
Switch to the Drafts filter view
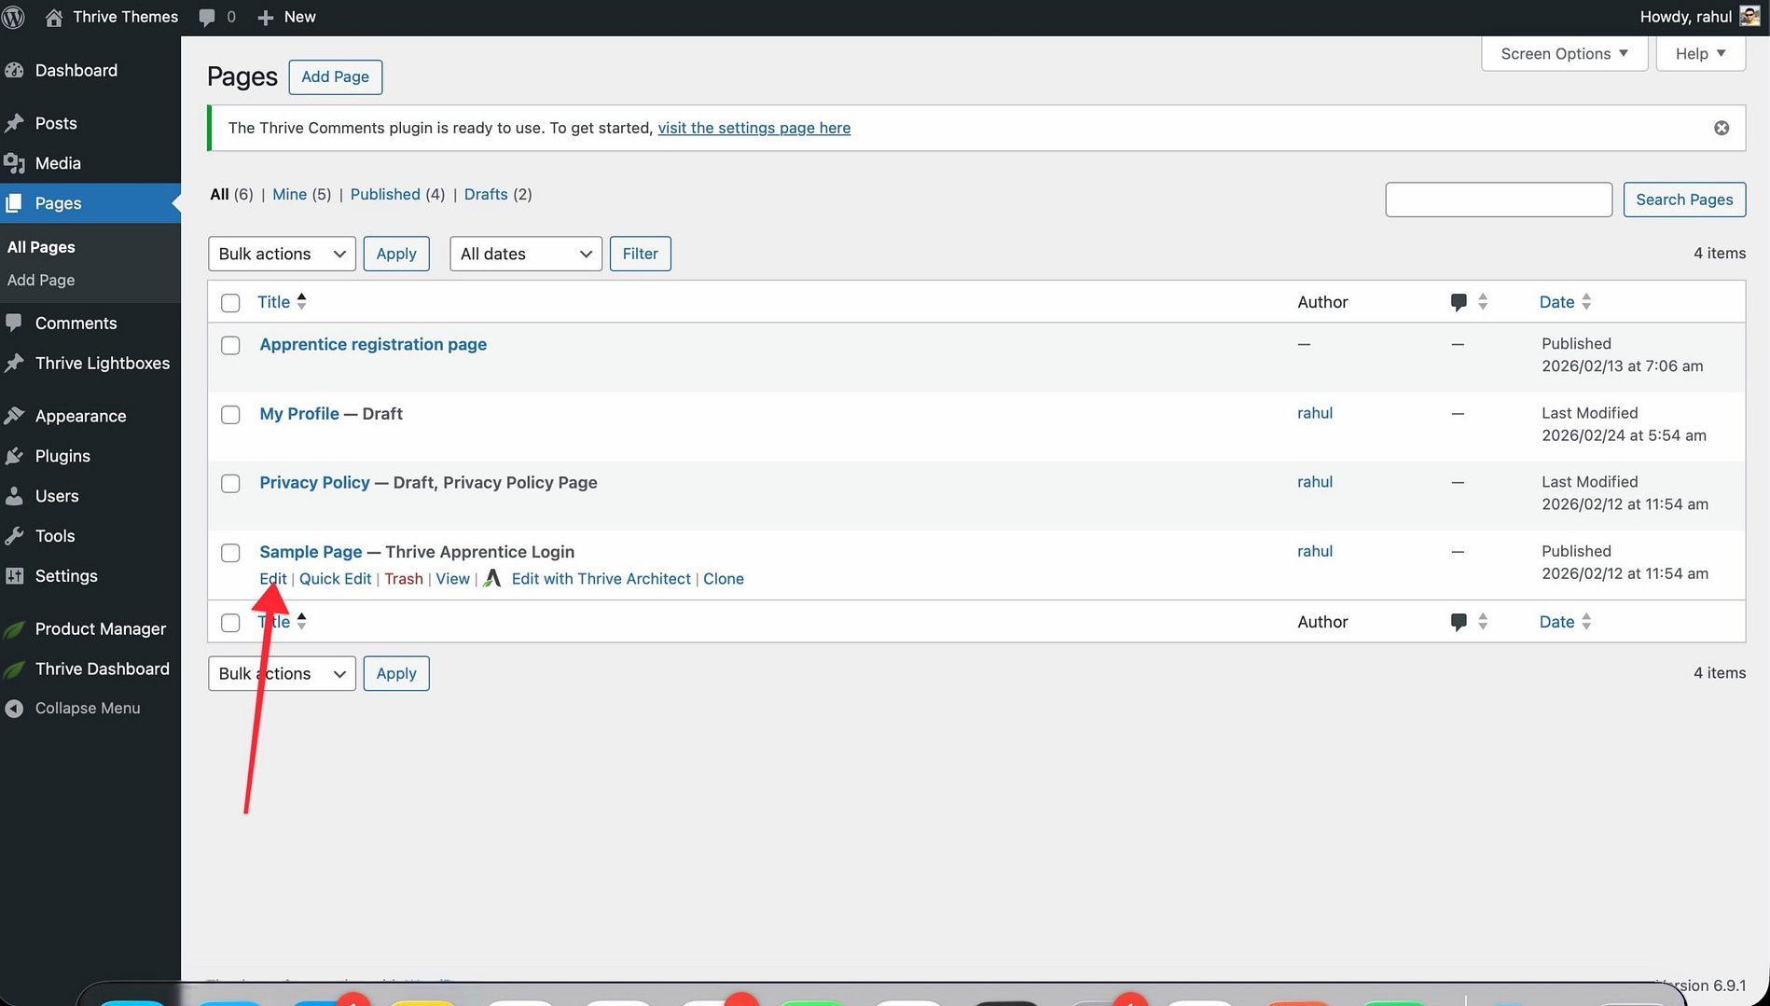[x=485, y=194]
